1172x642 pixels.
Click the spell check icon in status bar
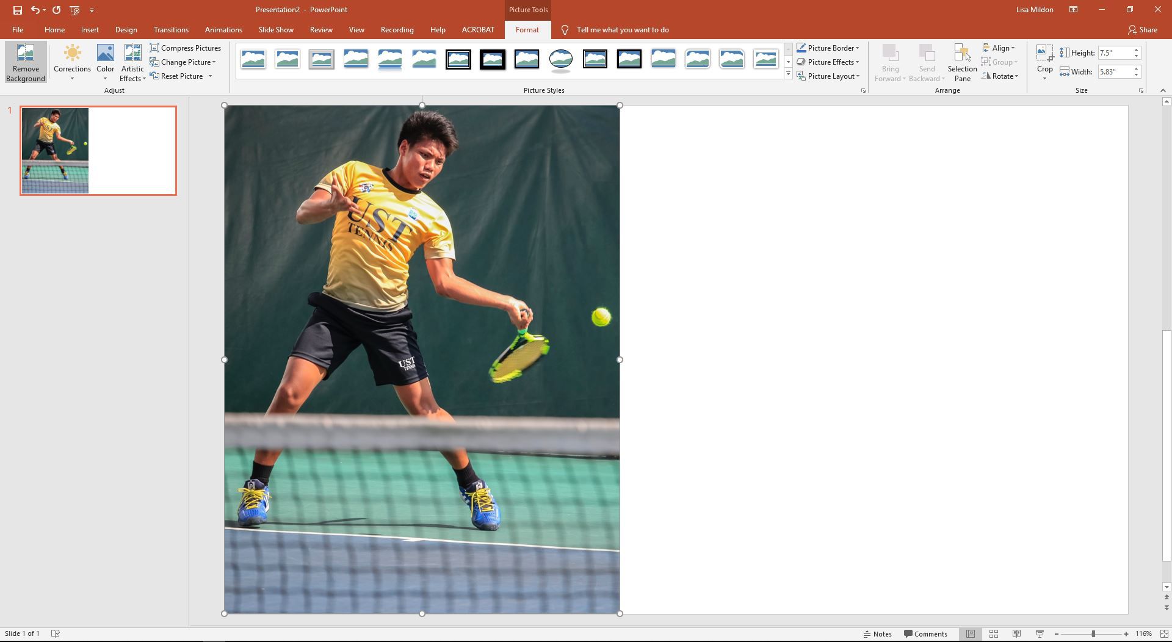(x=55, y=633)
